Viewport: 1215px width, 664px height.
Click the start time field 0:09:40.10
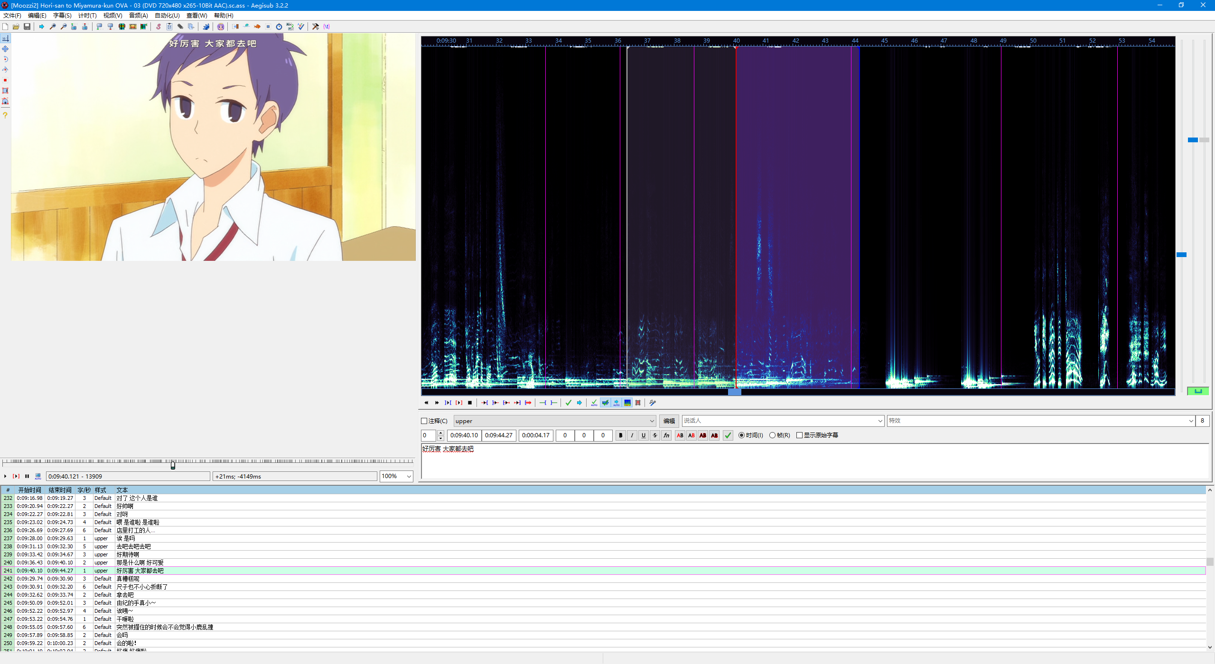[464, 435]
